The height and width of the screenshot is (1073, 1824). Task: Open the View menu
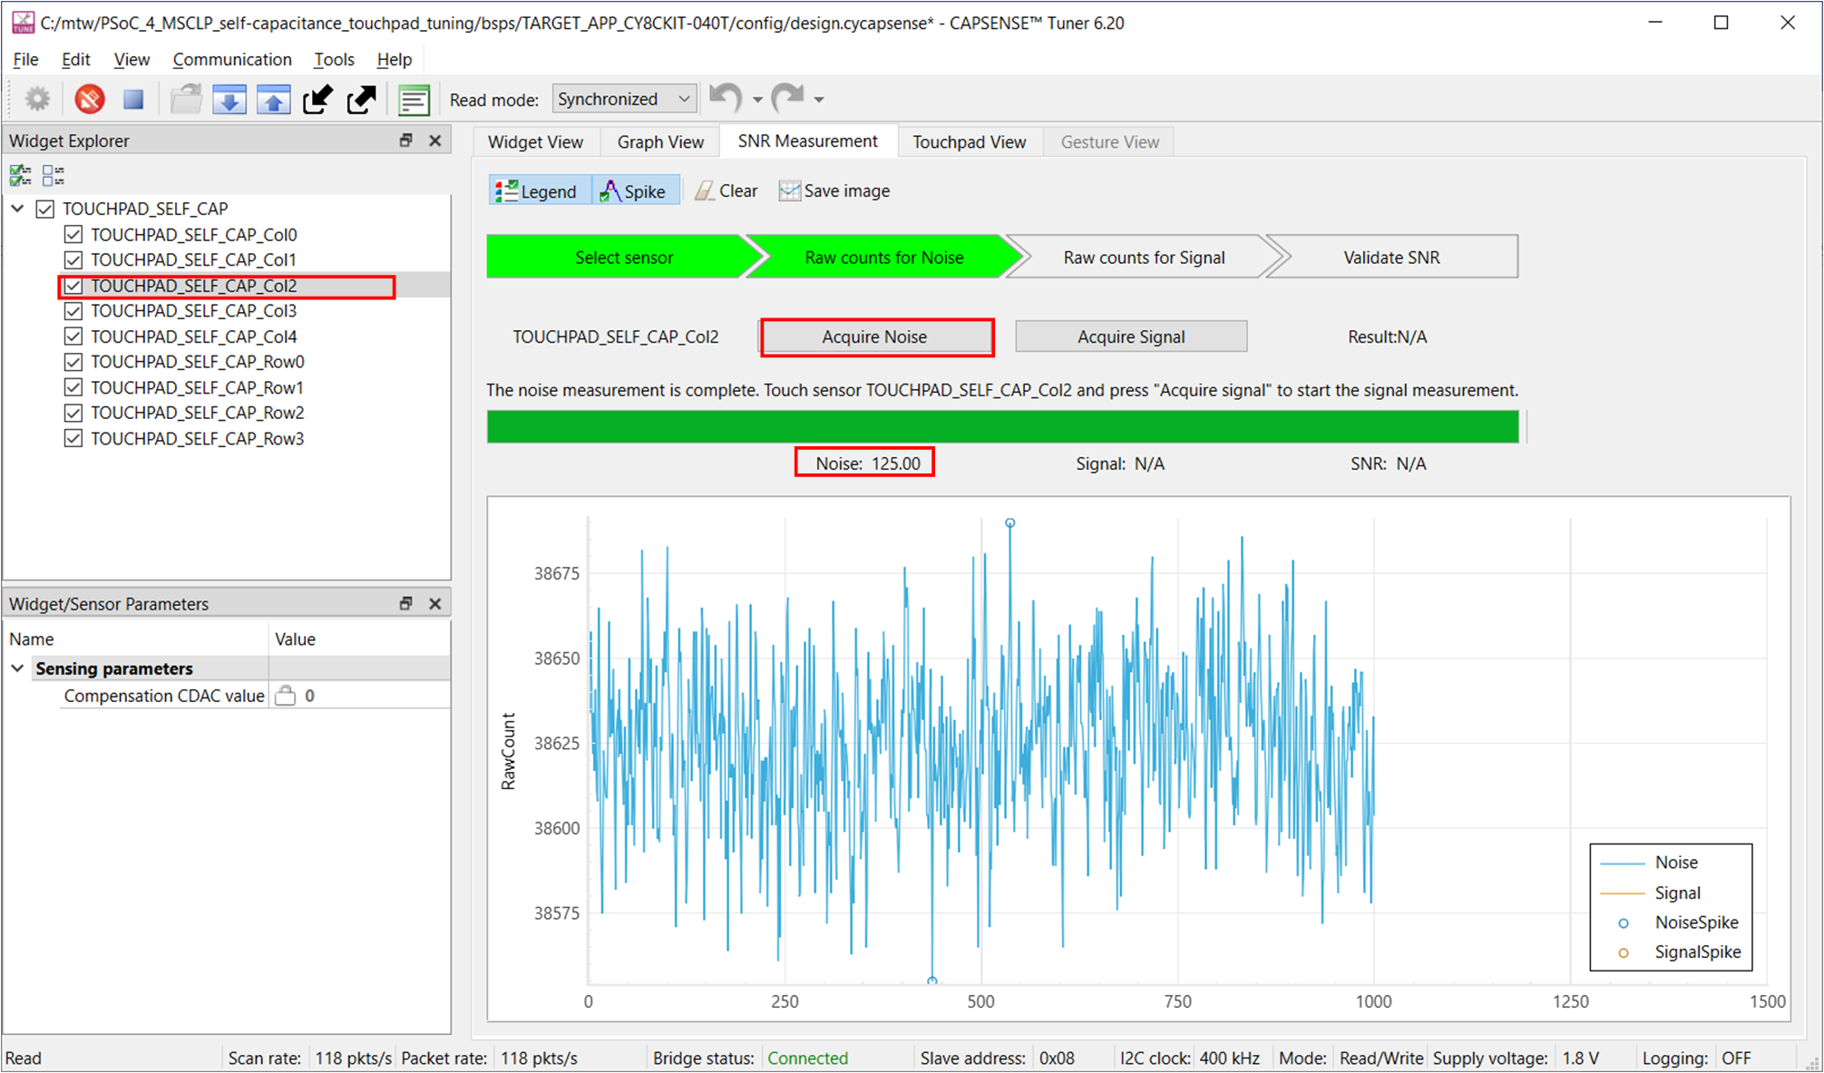pos(132,59)
